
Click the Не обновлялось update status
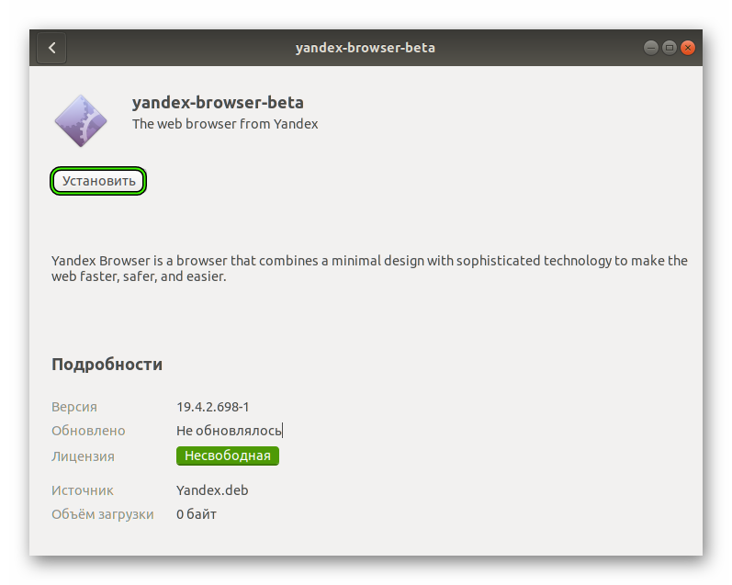coord(229,431)
